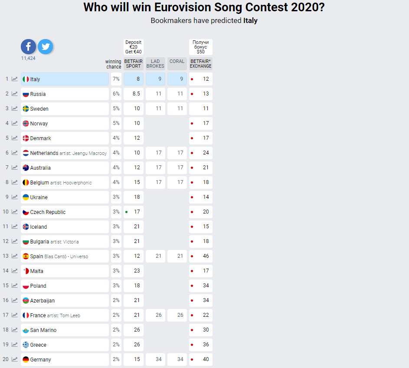View the chart icon next to Ukraine
This screenshot has height=368, width=409.
[15, 197]
